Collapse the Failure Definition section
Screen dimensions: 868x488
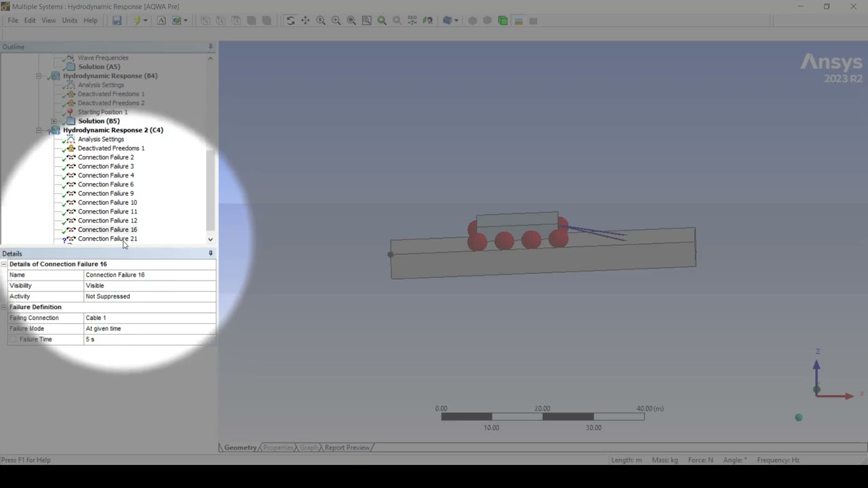tap(4, 307)
